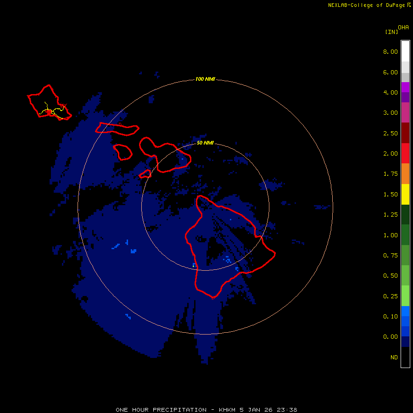Click the Lanai island outline
The width and height of the screenshot is (413, 413).
(x=123, y=152)
